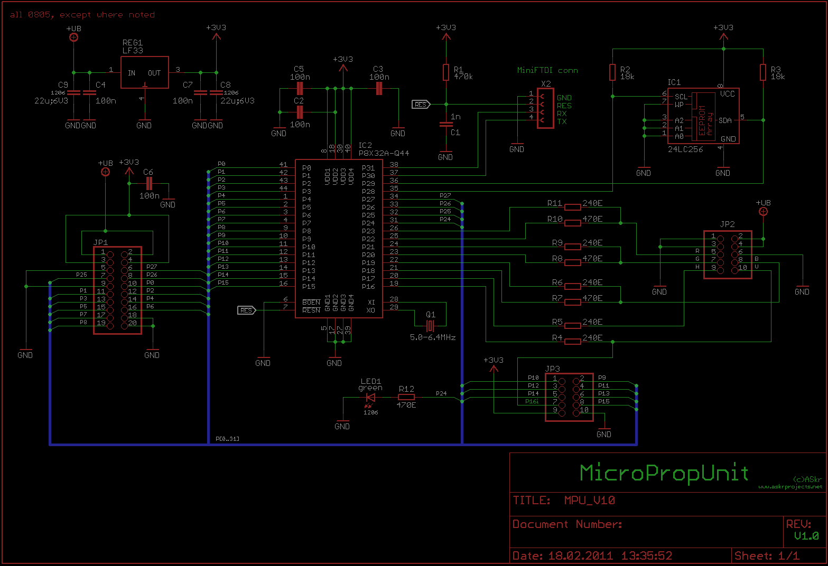Select the JP2 10-pin header
The image size is (828, 566).
coord(728,254)
